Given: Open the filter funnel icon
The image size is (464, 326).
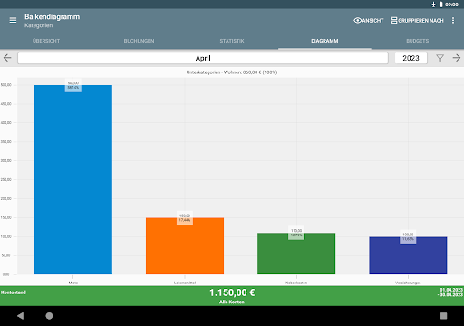Looking at the screenshot, I should click(440, 58).
